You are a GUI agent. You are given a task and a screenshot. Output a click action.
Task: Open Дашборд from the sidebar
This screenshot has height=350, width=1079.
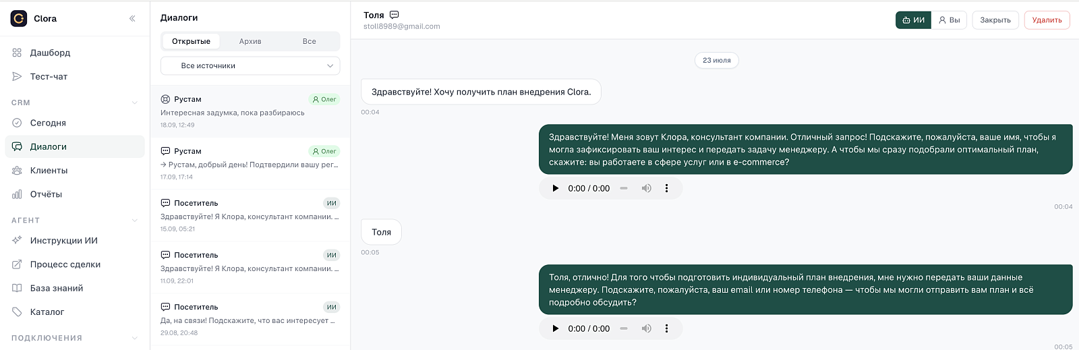coord(75,53)
